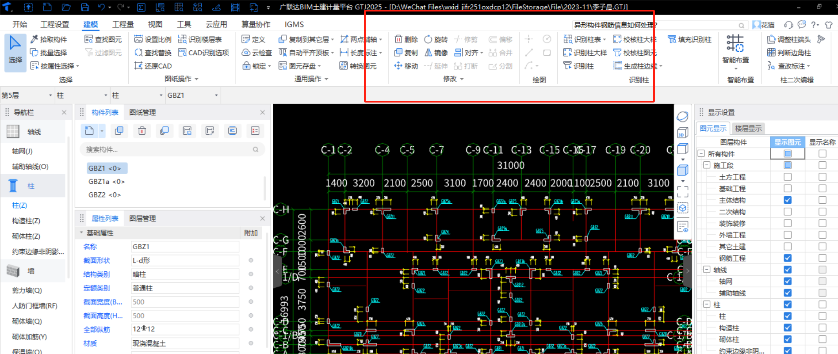Open the 工程设置 ribbon tab
The width and height of the screenshot is (838, 354).
55,24
